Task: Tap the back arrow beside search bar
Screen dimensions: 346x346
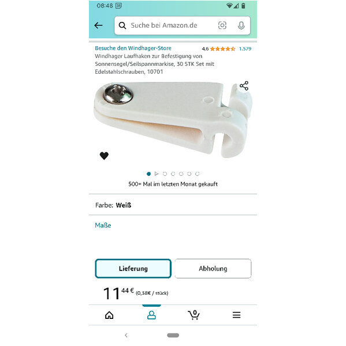Action: (98, 25)
